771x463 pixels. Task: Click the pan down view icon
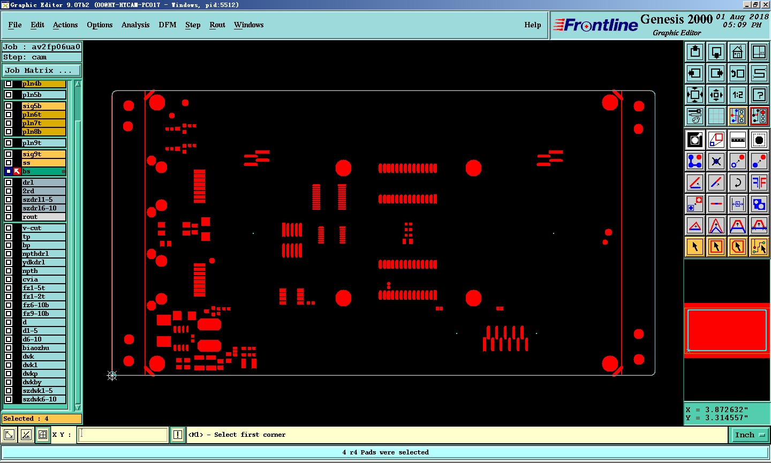coord(716,52)
